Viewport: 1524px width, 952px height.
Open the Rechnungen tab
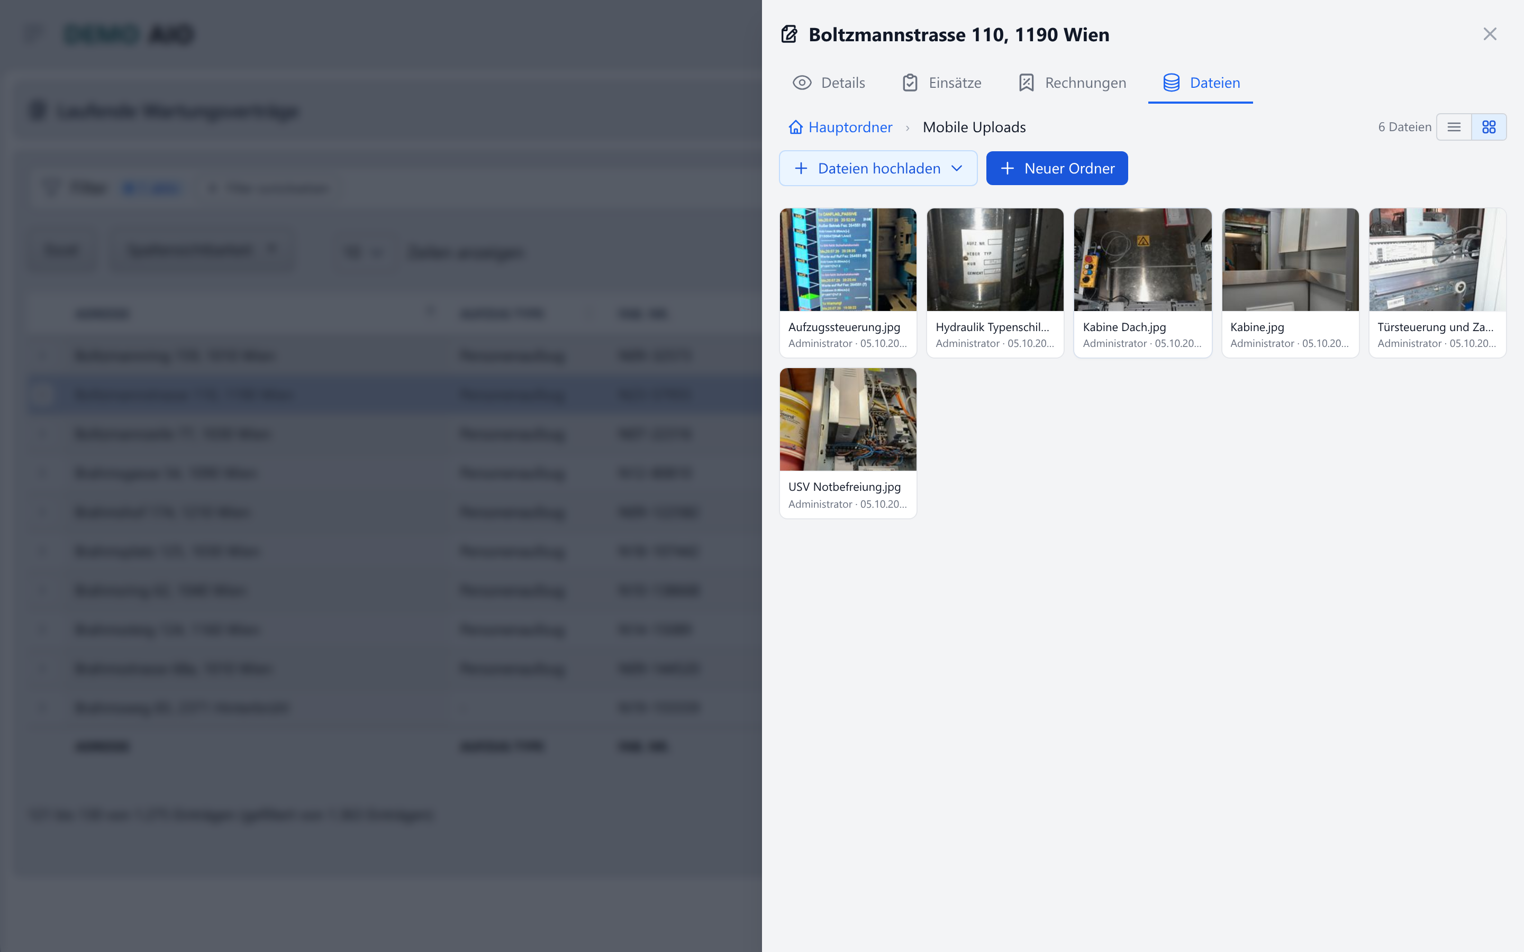click(x=1072, y=83)
